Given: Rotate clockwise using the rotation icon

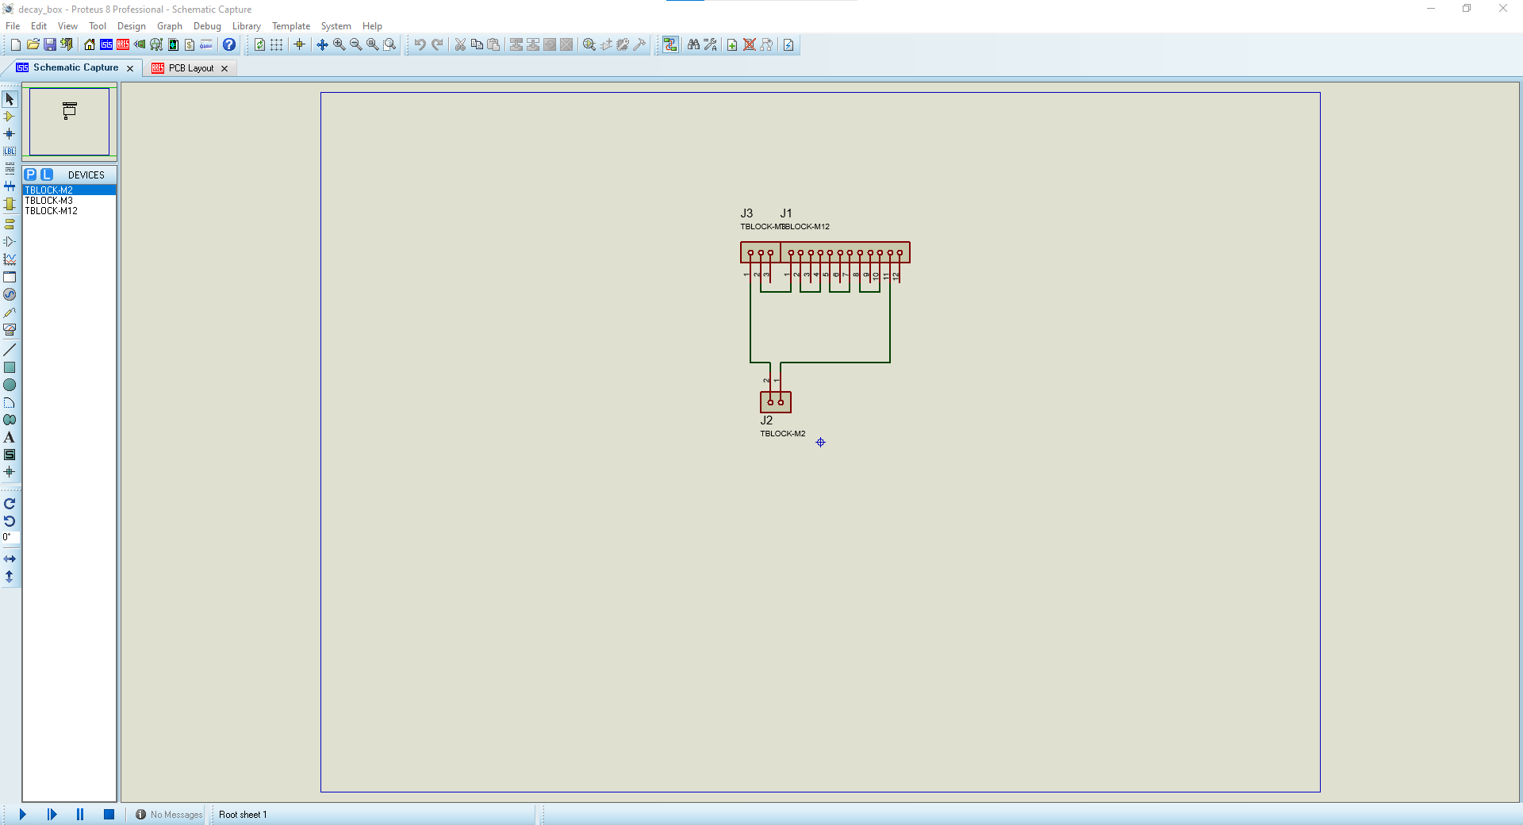Looking at the screenshot, I should [x=10, y=504].
